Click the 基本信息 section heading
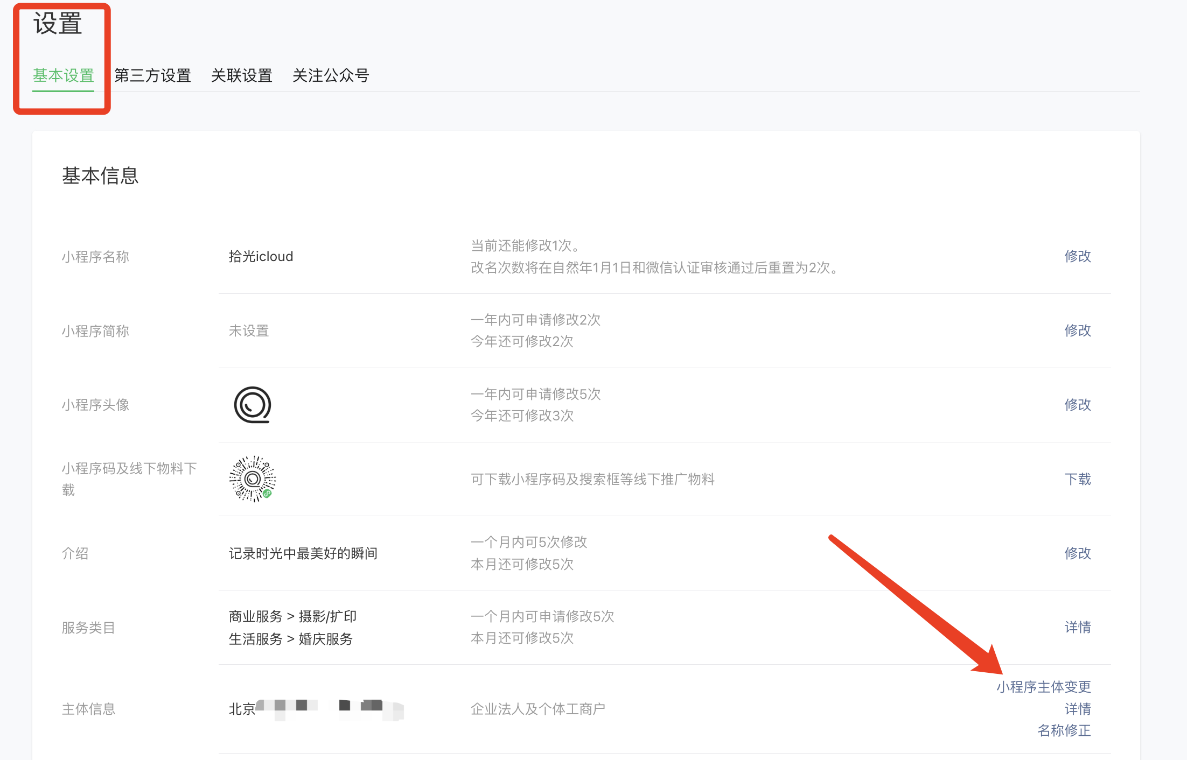This screenshot has height=760, width=1187. tap(100, 175)
